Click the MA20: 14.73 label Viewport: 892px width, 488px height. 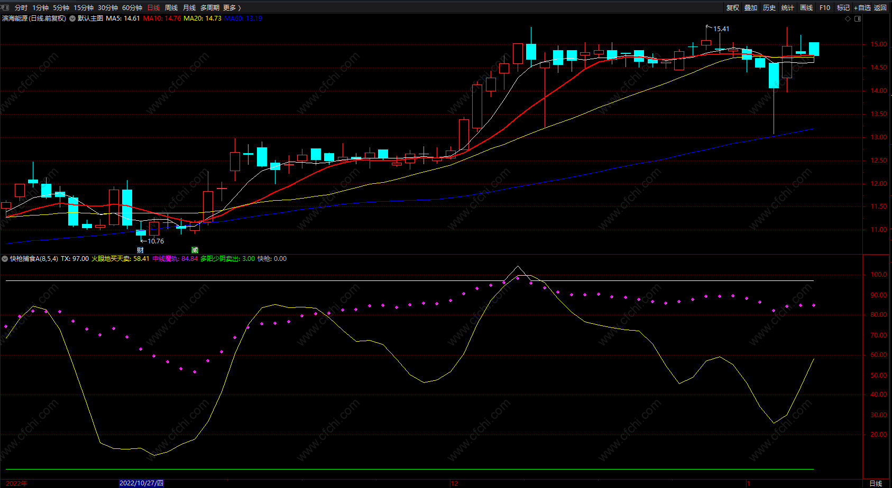point(203,18)
